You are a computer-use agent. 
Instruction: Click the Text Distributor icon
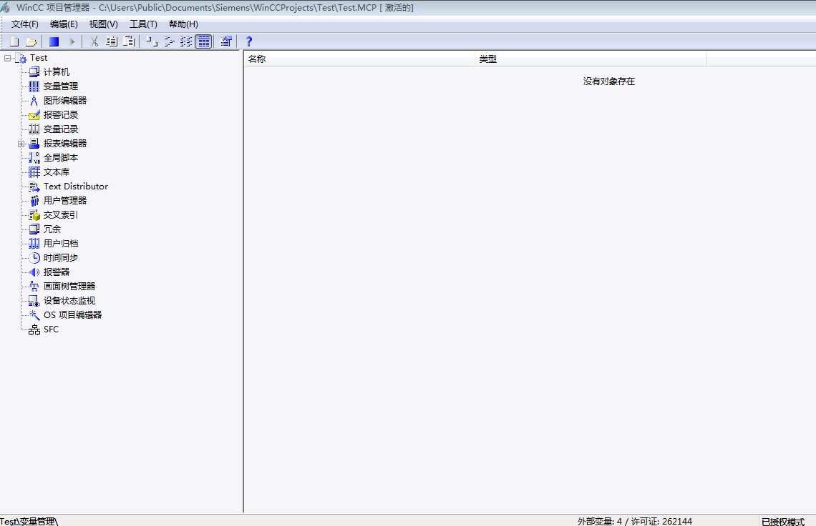click(34, 187)
